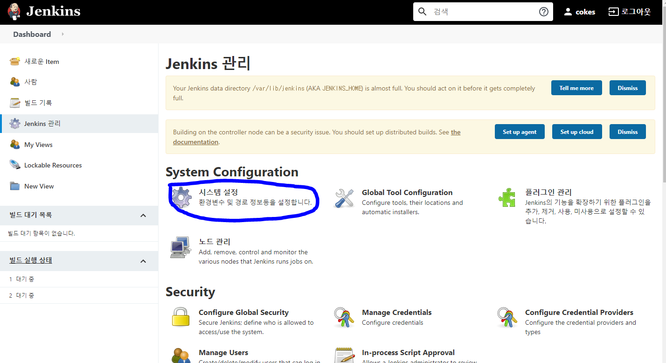Screen dimensions: 666x363
Task: Focus the 검색 search input field
Action: pyautogui.click(x=483, y=12)
